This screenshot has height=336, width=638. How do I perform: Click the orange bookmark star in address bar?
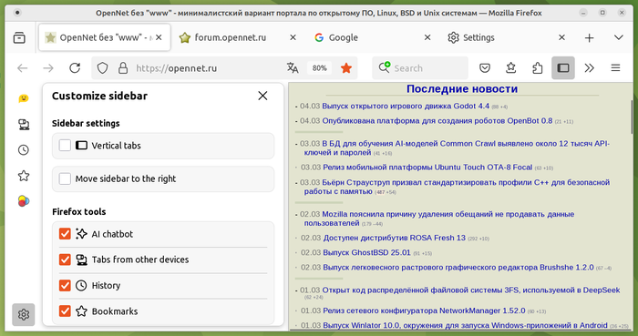[x=346, y=68]
